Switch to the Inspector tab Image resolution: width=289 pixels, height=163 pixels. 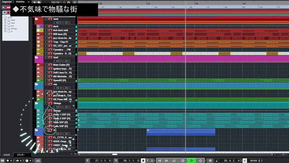pyautogui.click(x=7, y=2)
